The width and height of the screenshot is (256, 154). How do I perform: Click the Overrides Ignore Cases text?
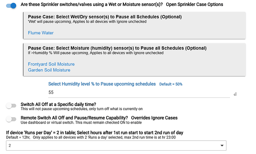[x=154, y=118]
